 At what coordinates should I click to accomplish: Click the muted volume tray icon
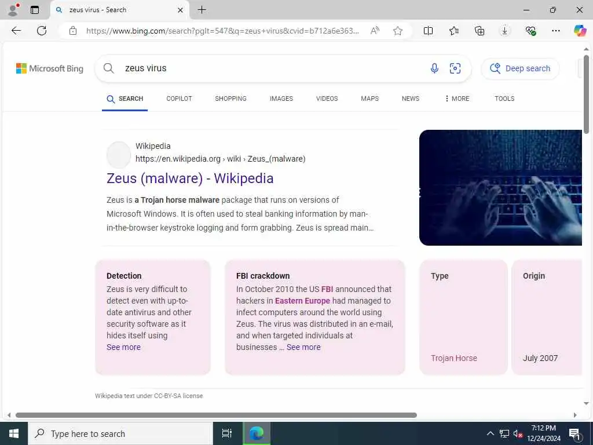(518, 433)
